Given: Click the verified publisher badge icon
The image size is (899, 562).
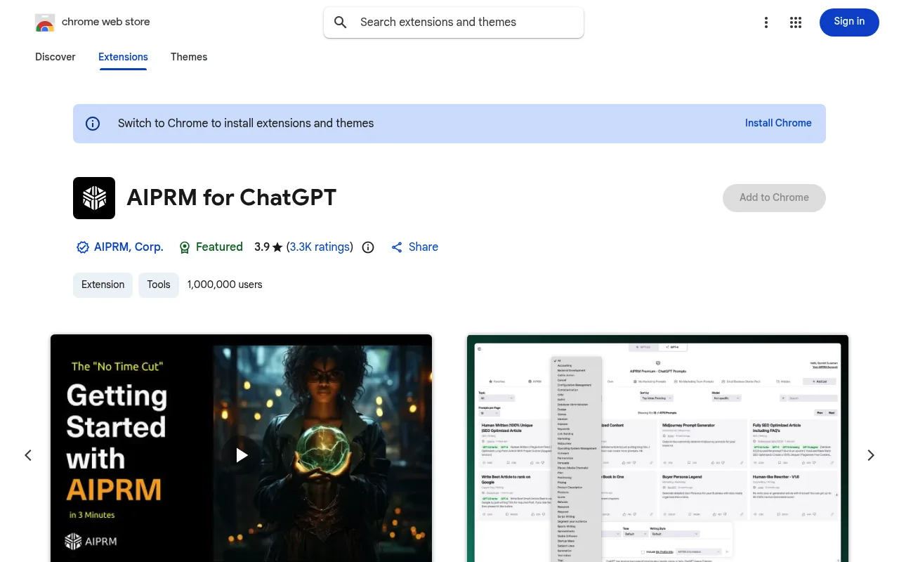Looking at the screenshot, I should pyautogui.click(x=83, y=247).
